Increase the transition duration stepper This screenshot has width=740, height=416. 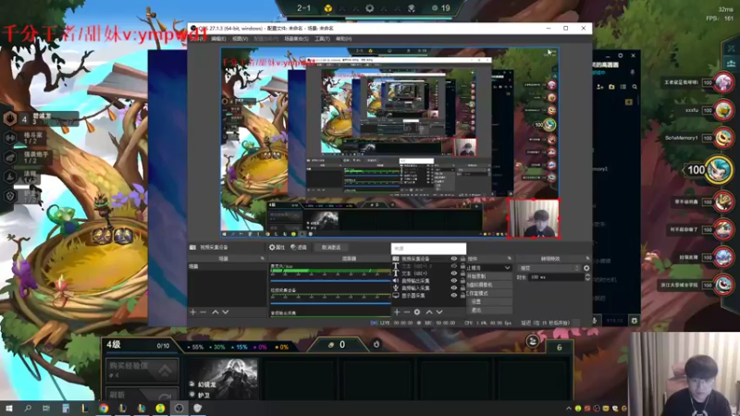click(587, 275)
